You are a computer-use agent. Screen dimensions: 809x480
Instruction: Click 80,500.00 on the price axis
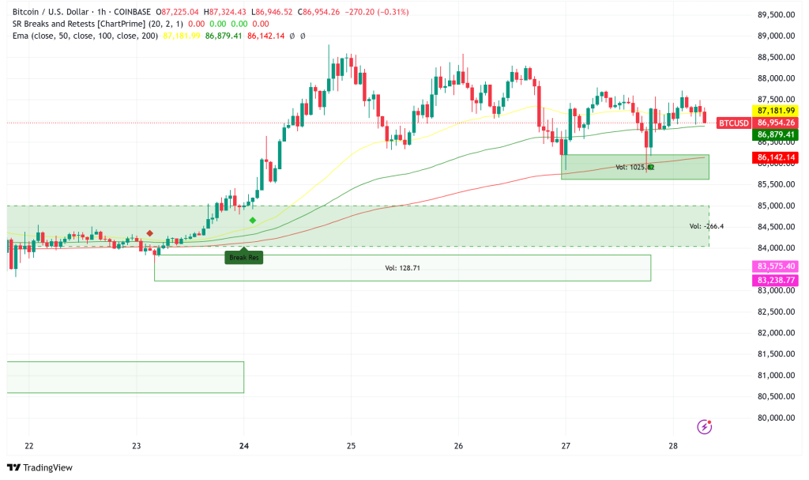coord(776,396)
